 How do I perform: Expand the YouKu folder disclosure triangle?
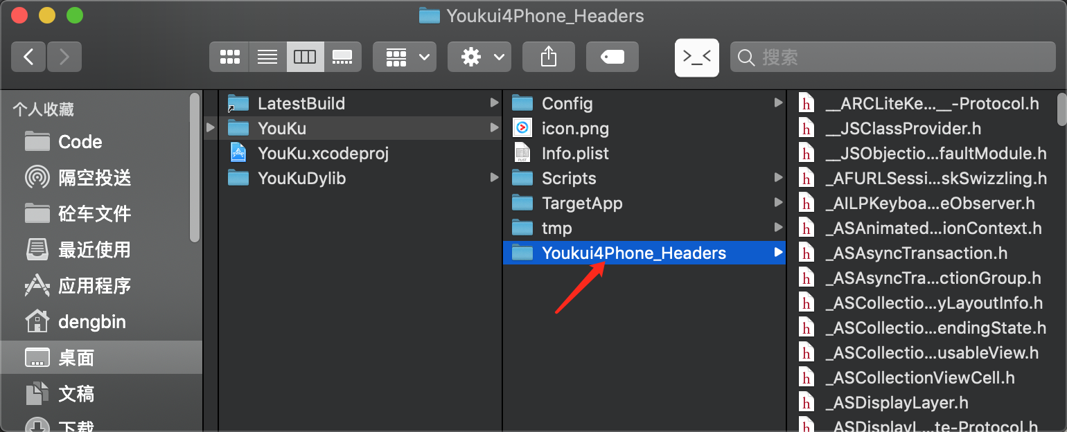pyautogui.click(x=210, y=127)
